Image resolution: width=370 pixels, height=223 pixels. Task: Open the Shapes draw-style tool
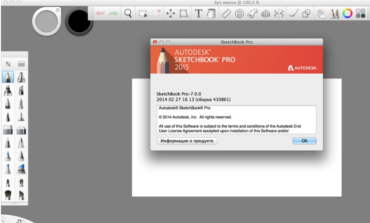[307, 14]
